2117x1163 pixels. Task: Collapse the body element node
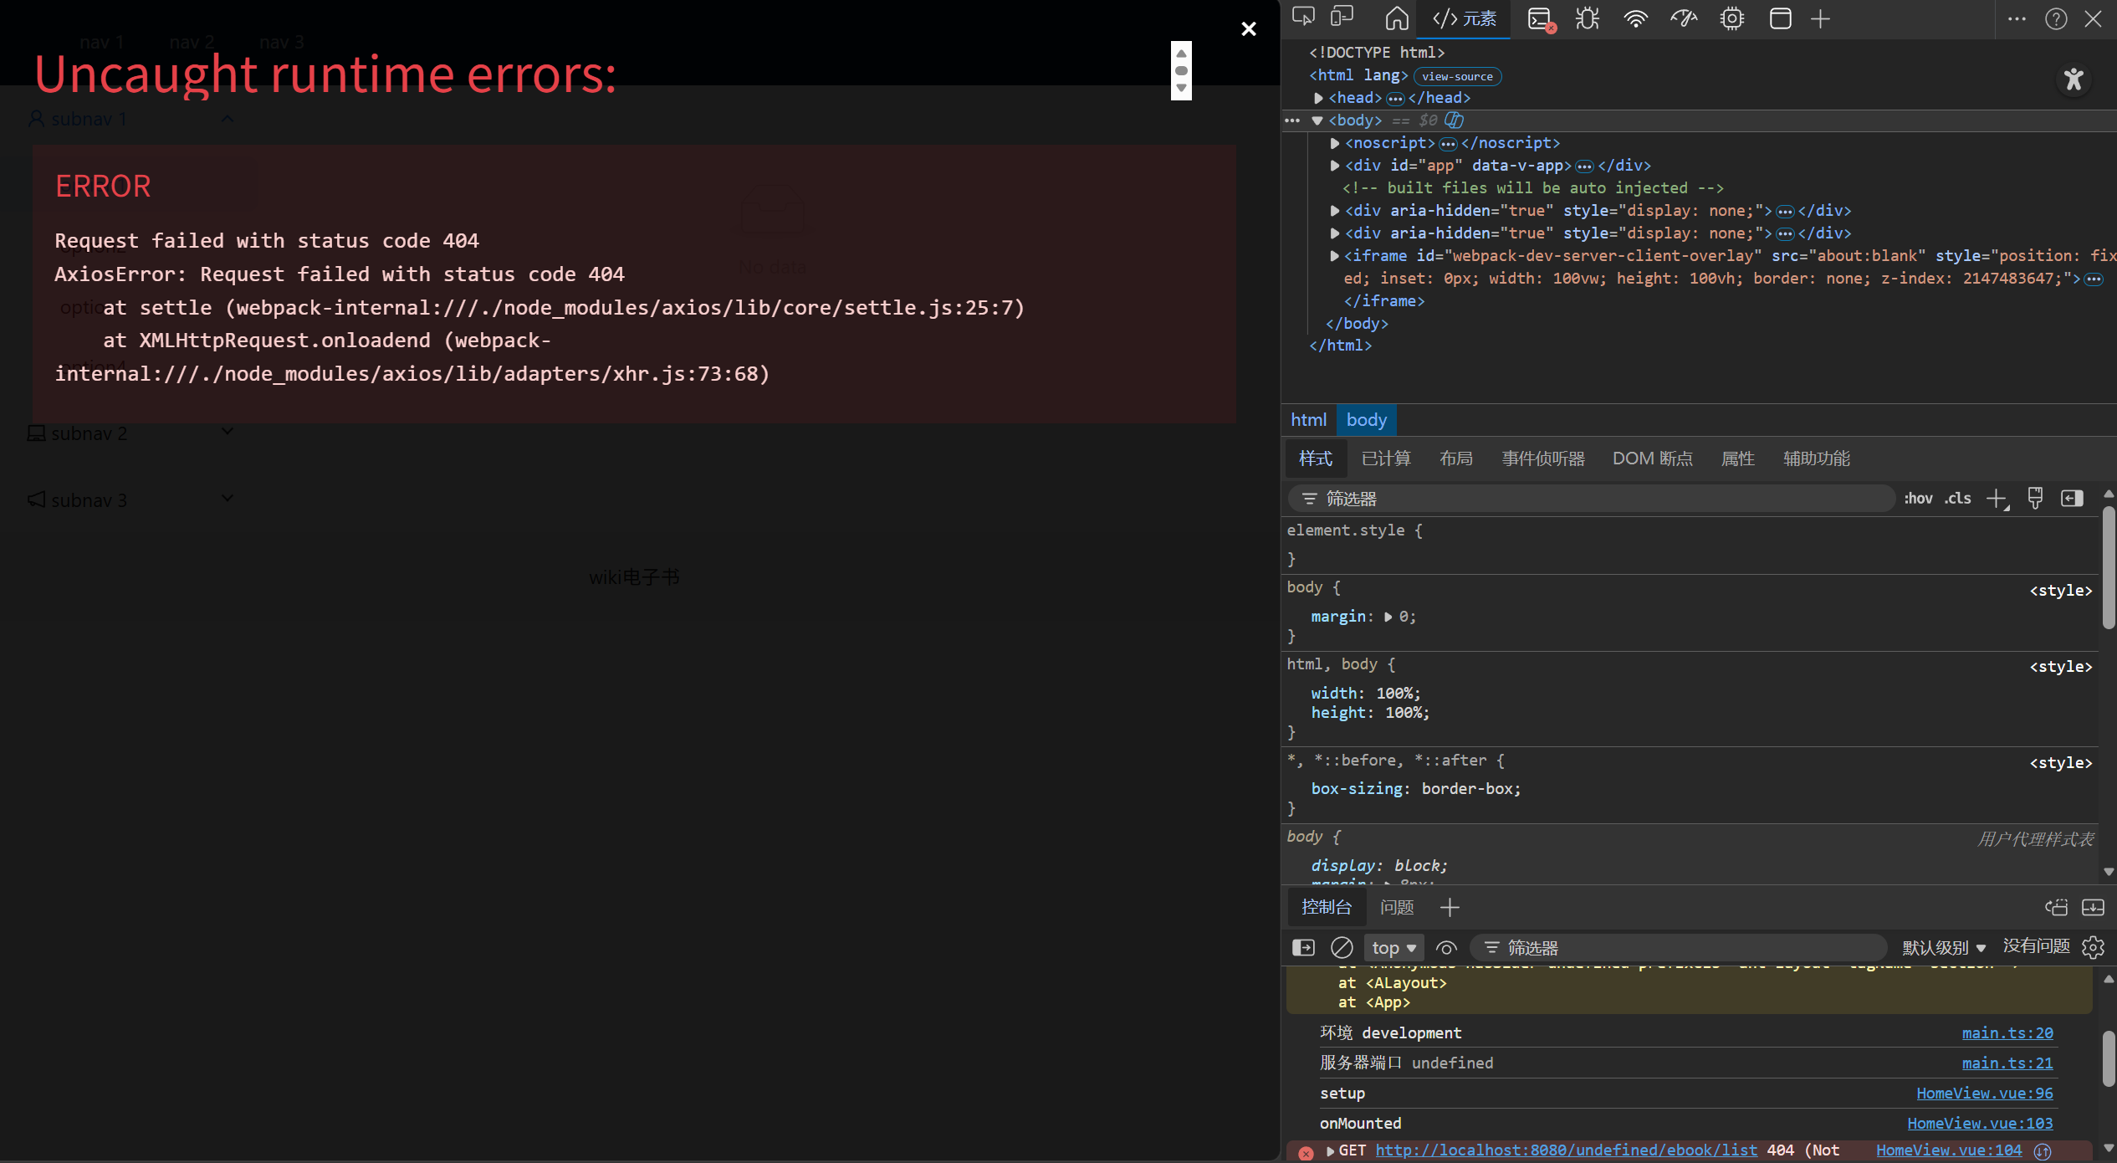pyautogui.click(x=1317, y=121)
